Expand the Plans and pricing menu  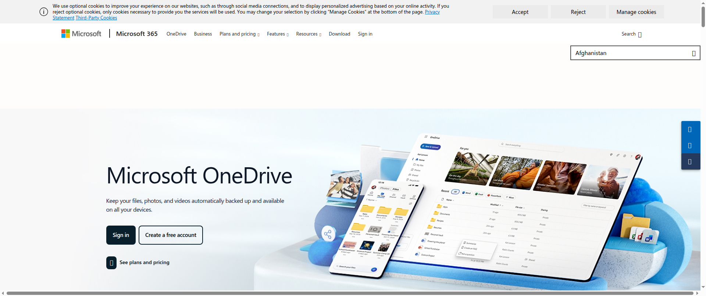tap(239, 34)
